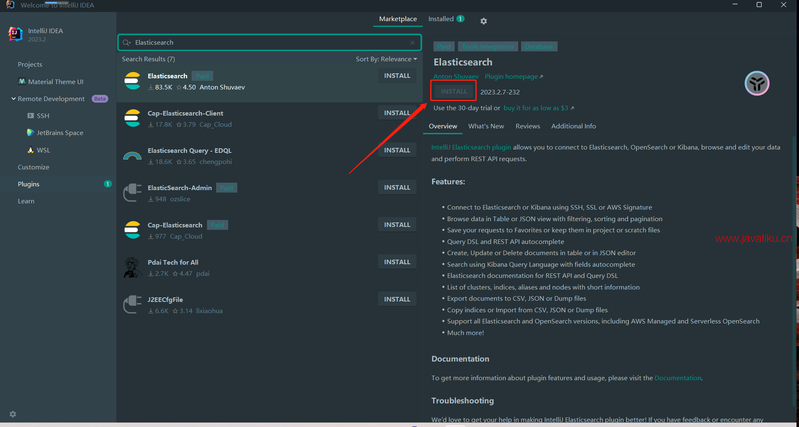
Task: Open the Additional Info tab
Action: 574,126
